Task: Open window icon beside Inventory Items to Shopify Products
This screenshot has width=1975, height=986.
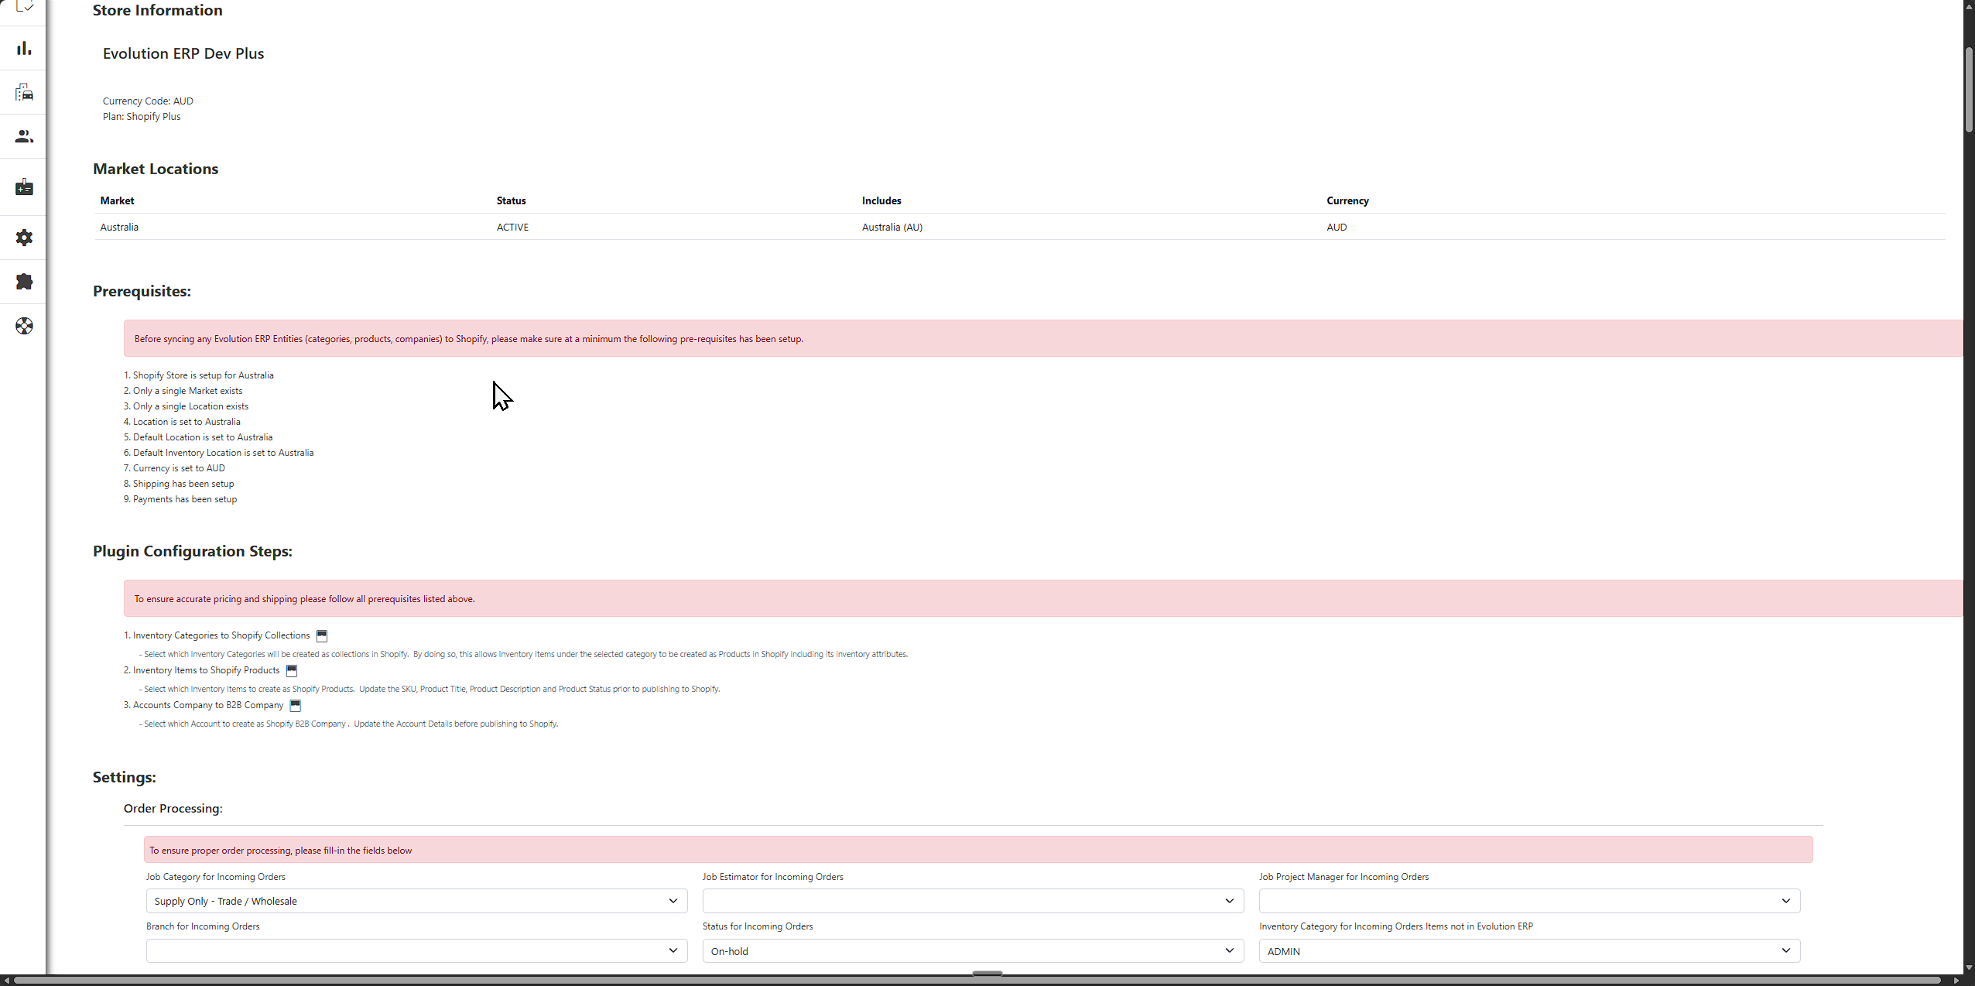Action: click(x=292, y=671)
